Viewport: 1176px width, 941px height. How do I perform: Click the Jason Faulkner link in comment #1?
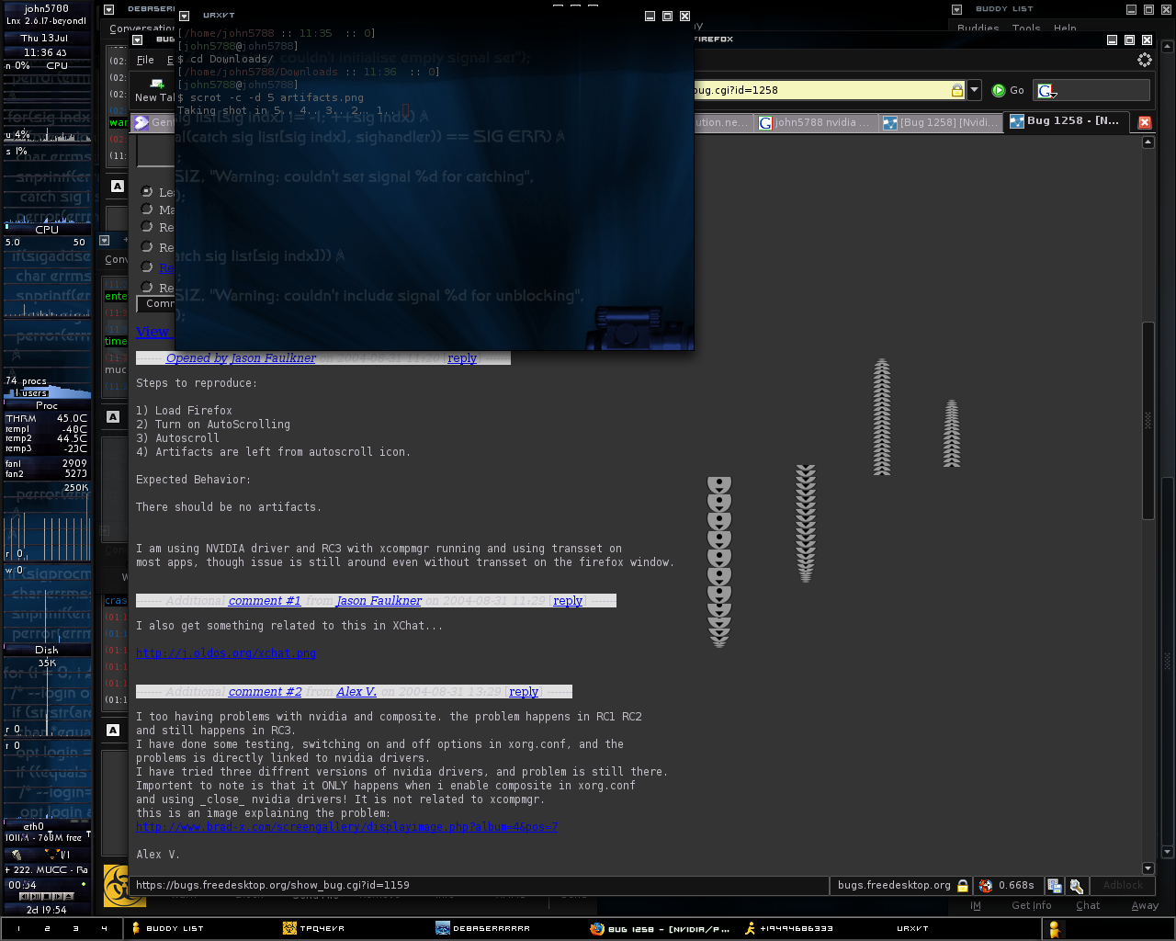pyautogui.click(x=379, y=601)
